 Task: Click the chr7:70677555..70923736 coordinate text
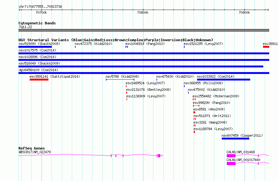coord(40,7)
